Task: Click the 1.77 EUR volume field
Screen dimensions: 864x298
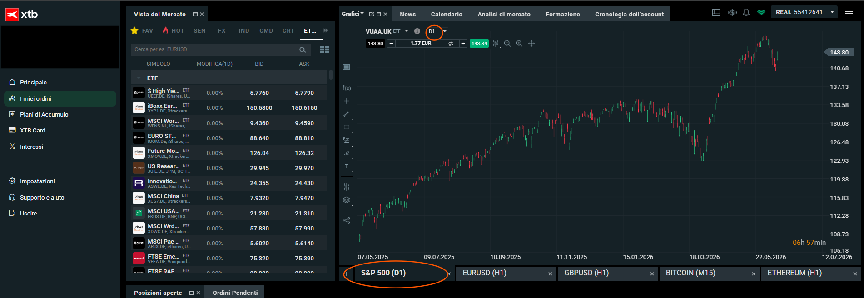Action: pos(421,44)
